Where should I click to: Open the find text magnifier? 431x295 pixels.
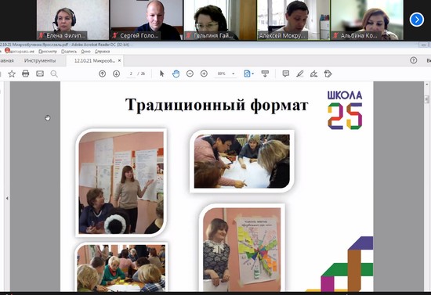coord(54,74)
